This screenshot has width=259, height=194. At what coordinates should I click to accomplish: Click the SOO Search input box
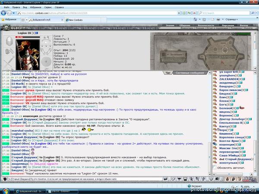click(x=224, y=13)
